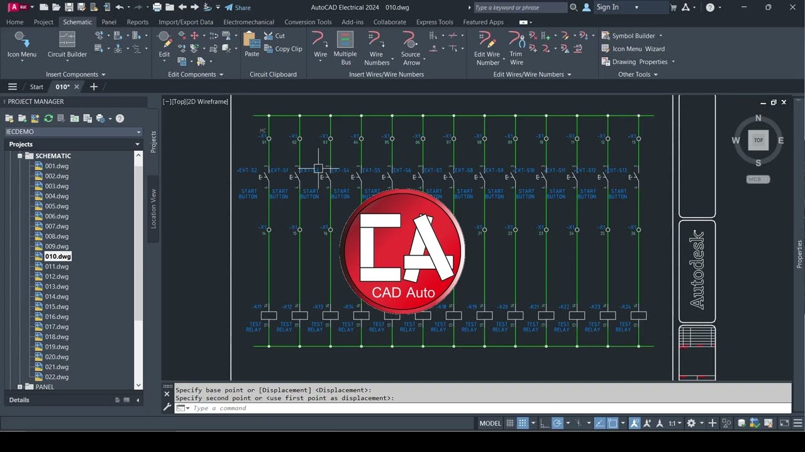
Task: Undo the last action
Action: click(119, 8)
